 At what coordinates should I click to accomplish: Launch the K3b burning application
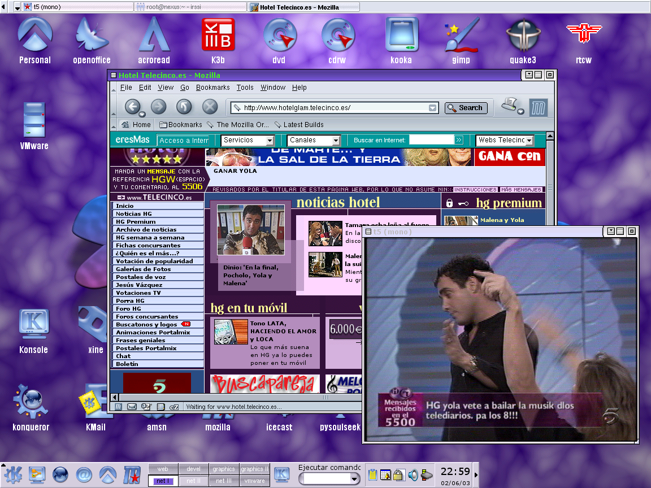(218, 41)
